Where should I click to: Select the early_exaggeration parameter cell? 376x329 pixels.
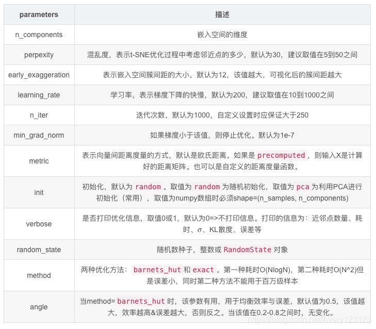pos(39,75)
